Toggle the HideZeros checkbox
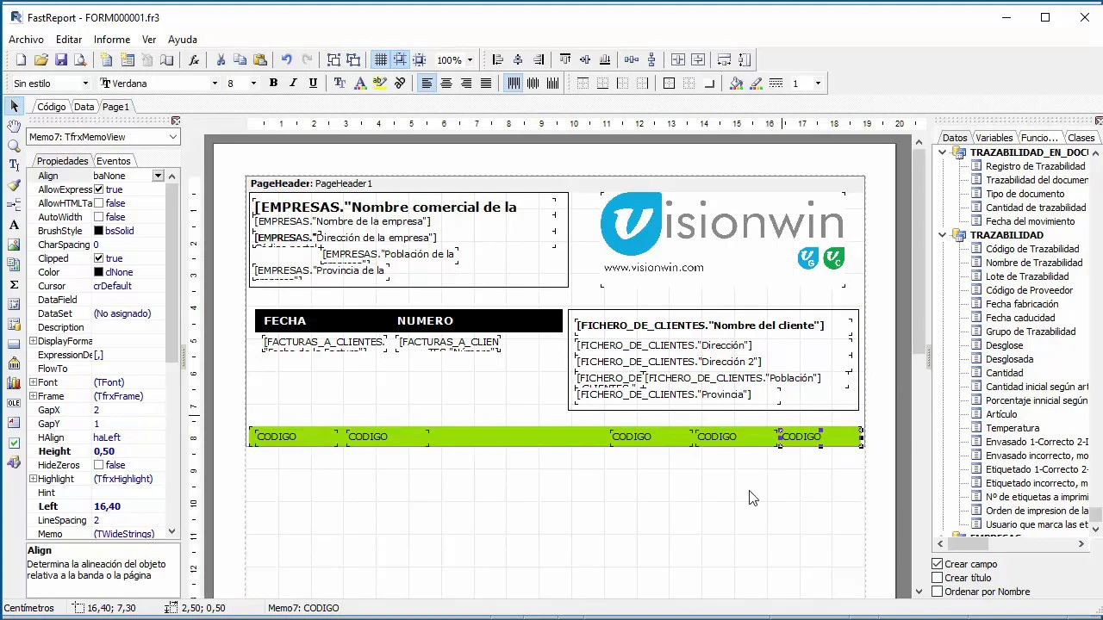Viewport: 1103px width, 620px height. [98, 465]
